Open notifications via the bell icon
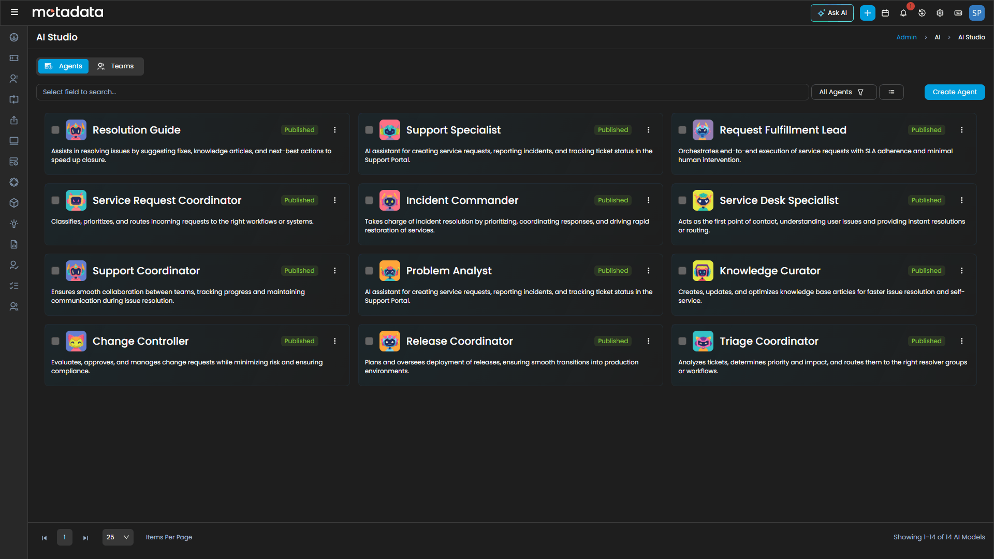 tap(903, 13)
